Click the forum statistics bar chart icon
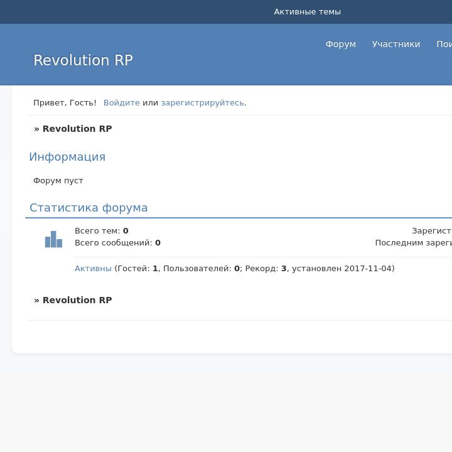 [53, 239]
